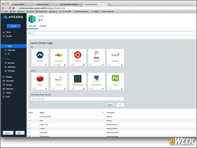
Task: Open Home in the sidebar
Action: click(8, 32)
